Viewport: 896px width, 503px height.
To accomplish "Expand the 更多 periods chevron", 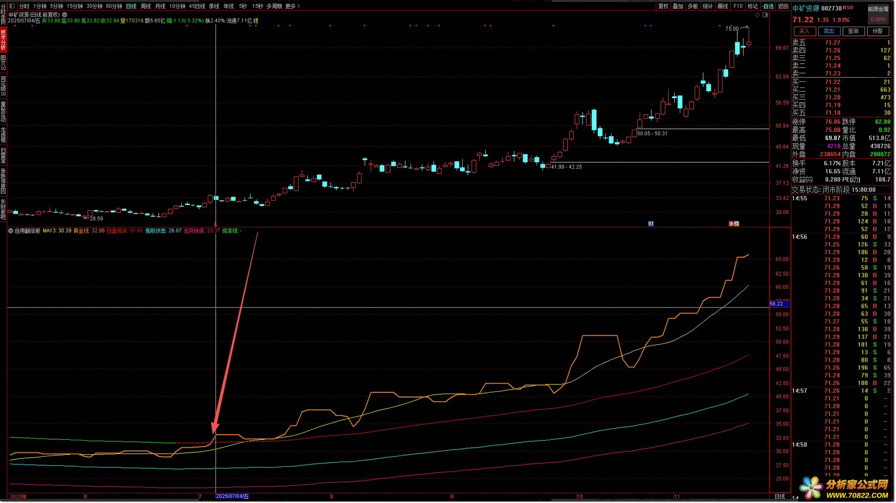I will 299,6.
